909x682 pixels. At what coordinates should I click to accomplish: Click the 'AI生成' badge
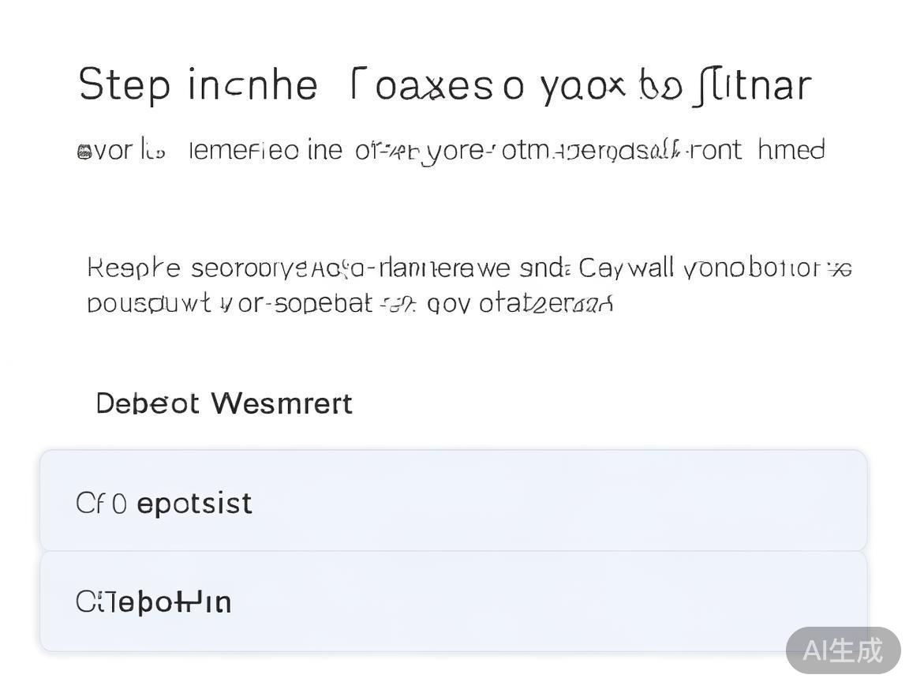(x=843, y=650)
